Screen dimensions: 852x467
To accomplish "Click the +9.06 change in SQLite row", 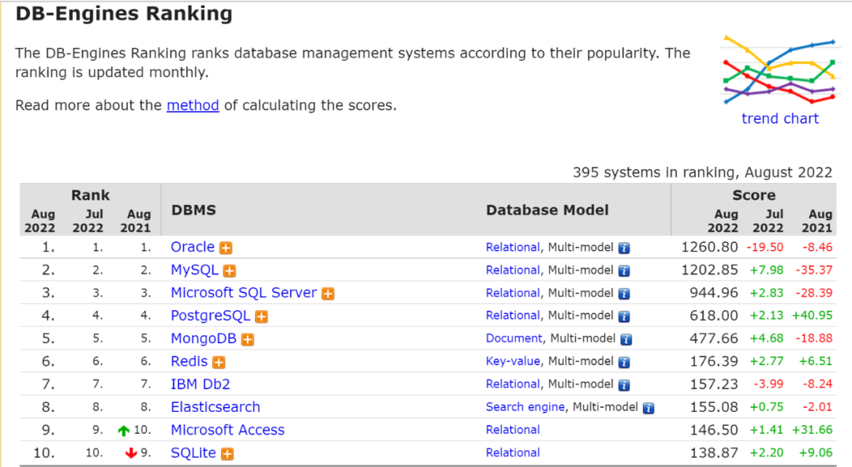I will click(816, 453).
